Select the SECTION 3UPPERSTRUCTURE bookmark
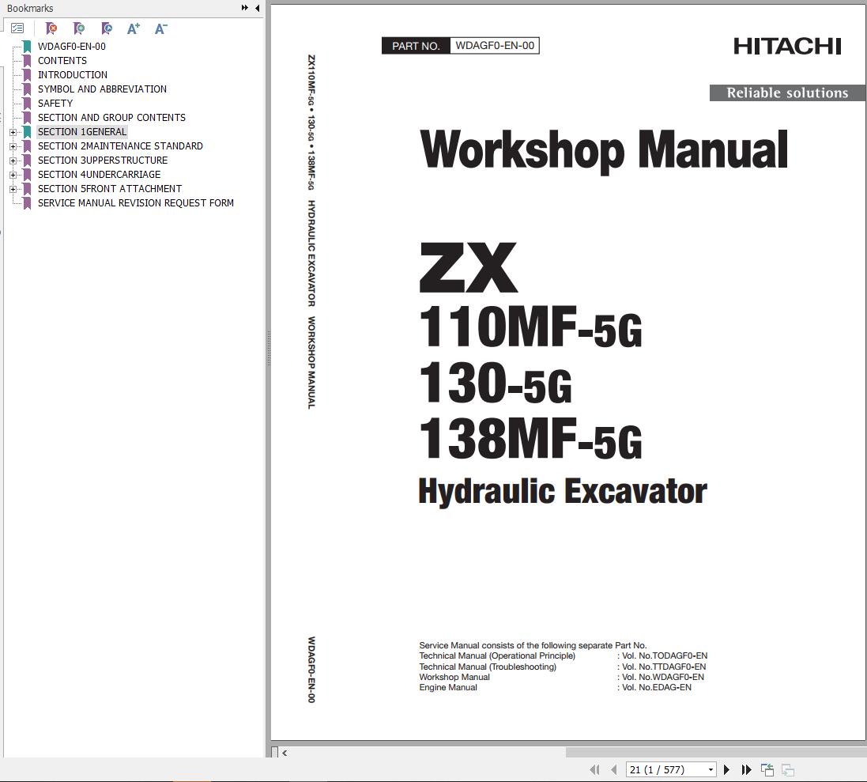 [x=102, y=161]
